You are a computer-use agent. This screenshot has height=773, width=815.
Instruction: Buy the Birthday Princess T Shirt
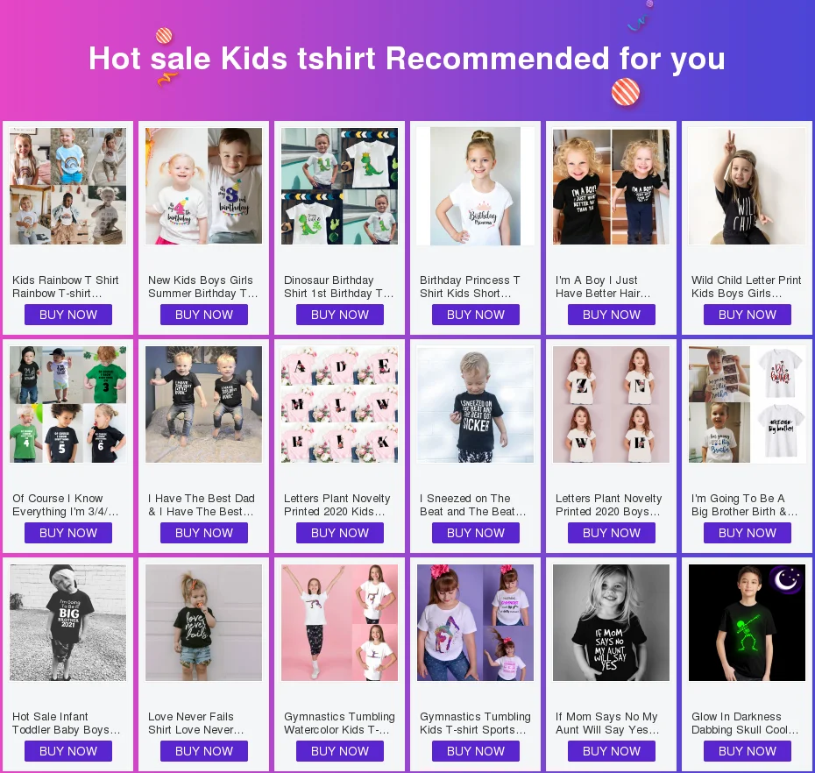click(x=476, y=315)
